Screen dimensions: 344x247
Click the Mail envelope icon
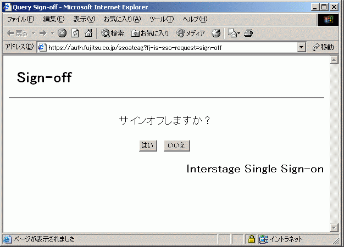tap(232, 33)
